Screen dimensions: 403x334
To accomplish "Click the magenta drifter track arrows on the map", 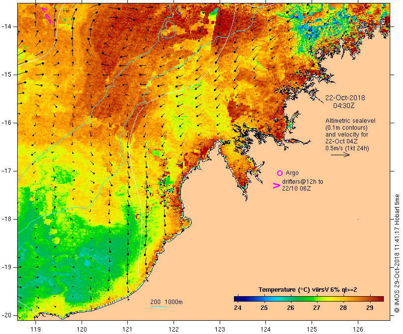I will tap(48, 16).
